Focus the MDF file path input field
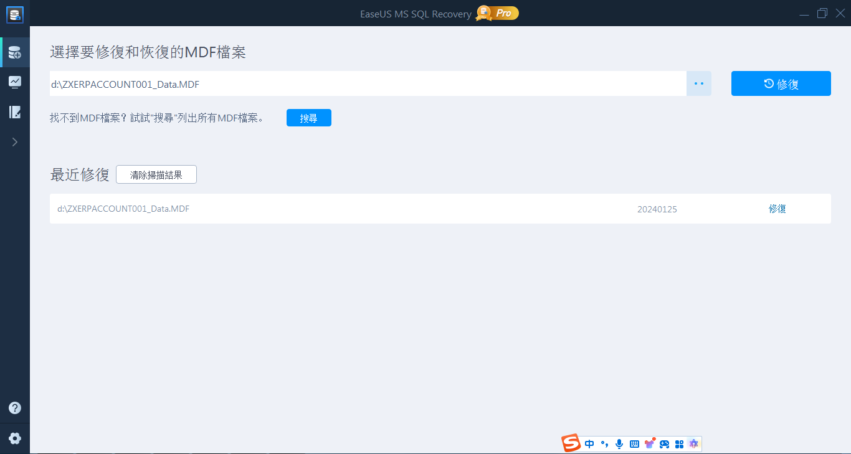The image size is (851, 454). [x=368, y=83]
